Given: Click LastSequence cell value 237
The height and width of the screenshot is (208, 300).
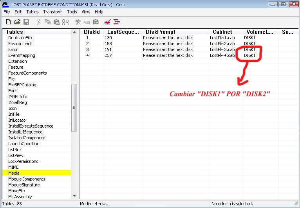Looking at the screenshot, I should click(108, 55).
